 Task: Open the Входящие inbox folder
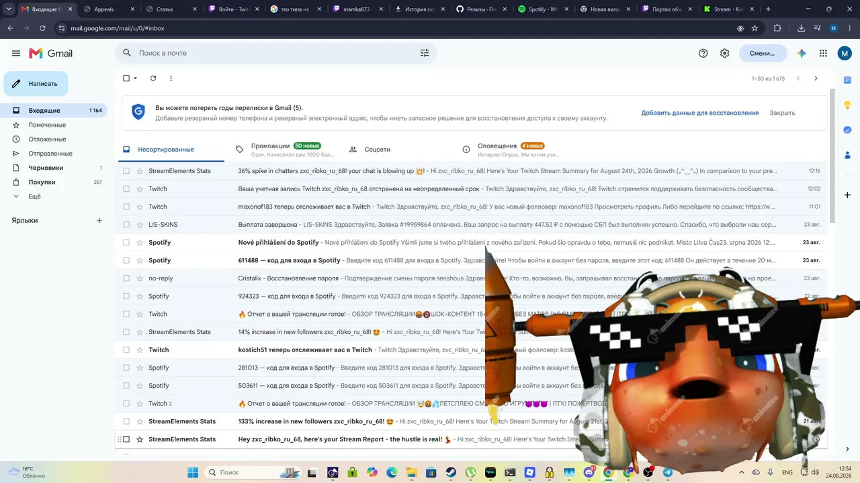click(x=54, y=111)
